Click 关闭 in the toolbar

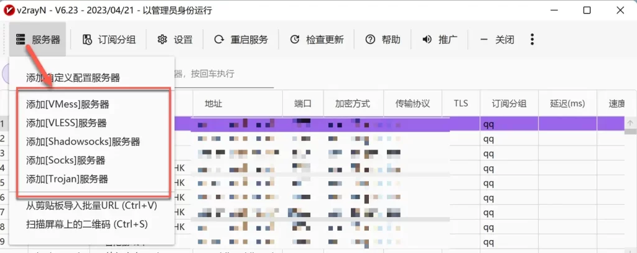pyautogui.click(x=496, y=39)
